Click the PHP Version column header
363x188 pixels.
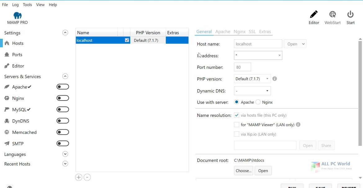coord(148,33)
